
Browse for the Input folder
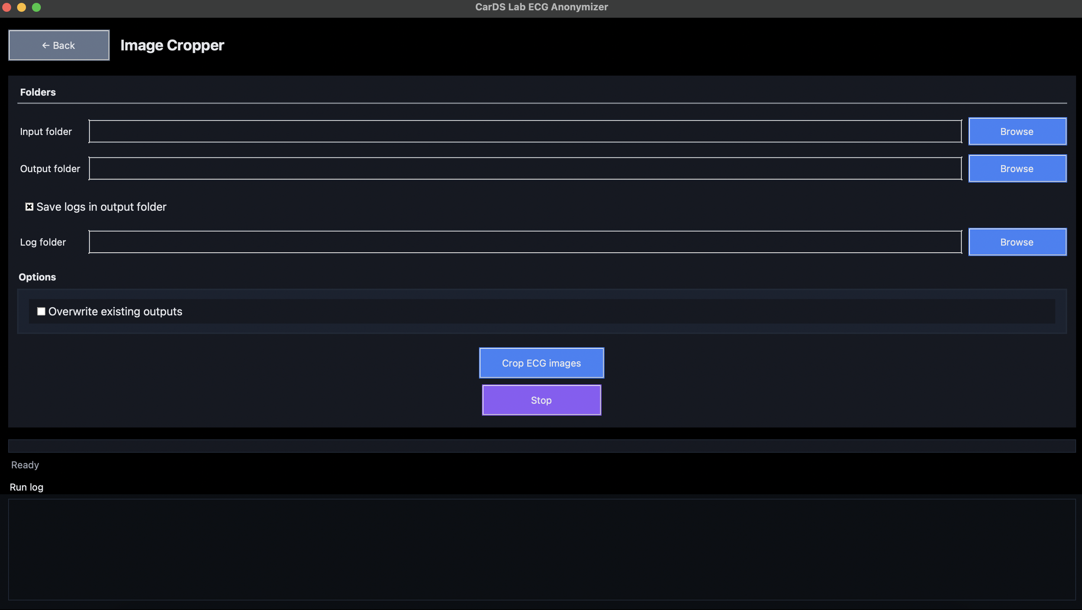click(1017, 132)
